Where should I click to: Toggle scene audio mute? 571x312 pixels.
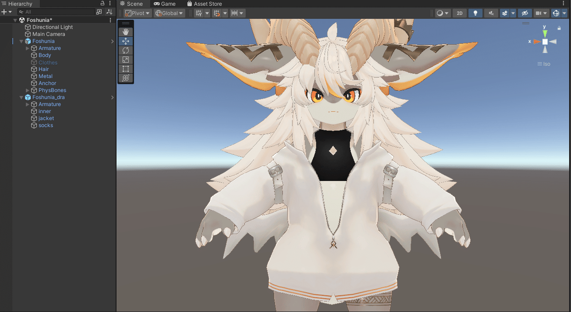point(491,13)
